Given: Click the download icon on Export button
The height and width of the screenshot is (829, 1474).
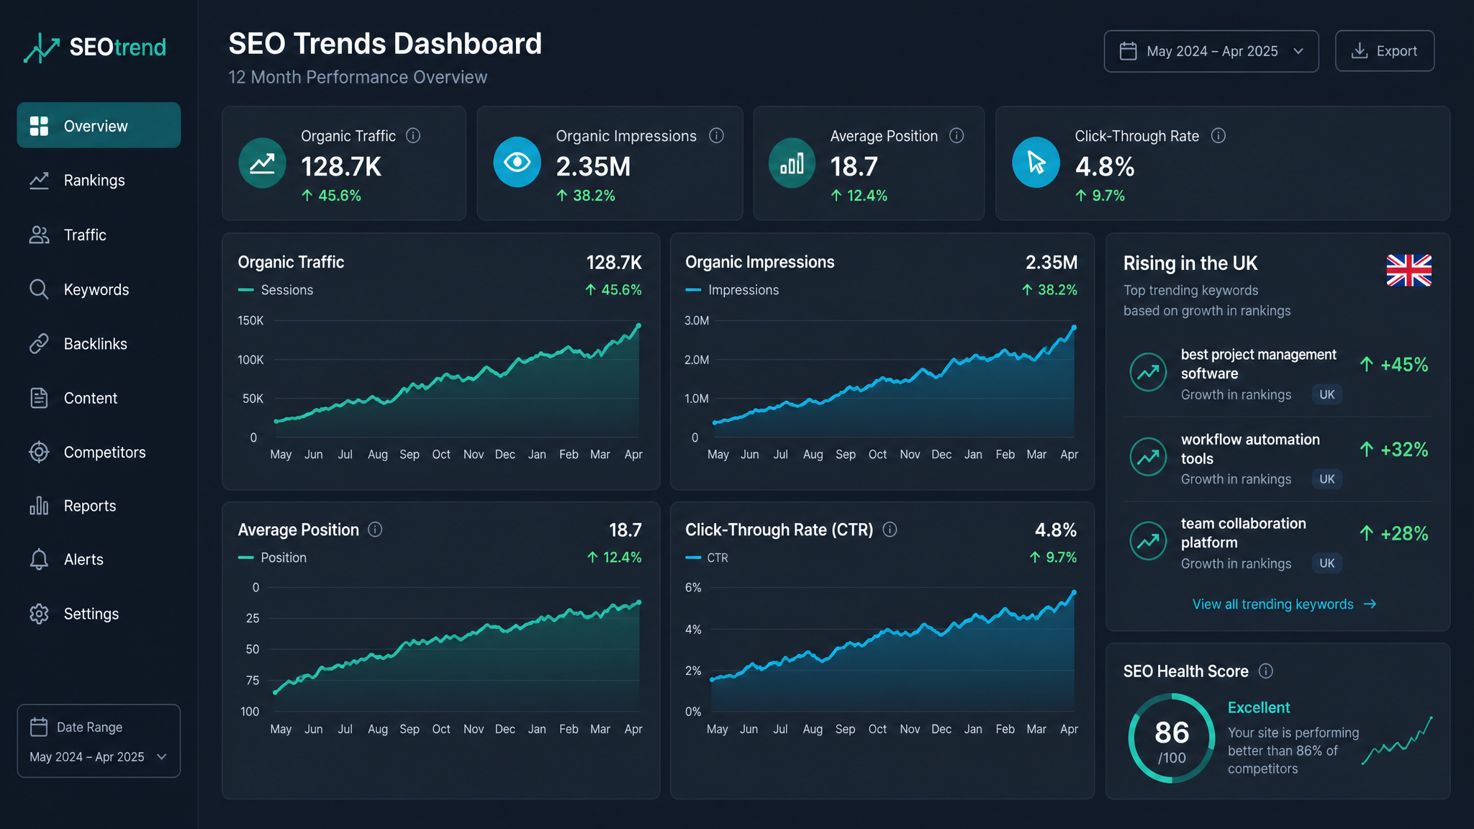Looking at the screenshot, I should [x=1360, y=51].
